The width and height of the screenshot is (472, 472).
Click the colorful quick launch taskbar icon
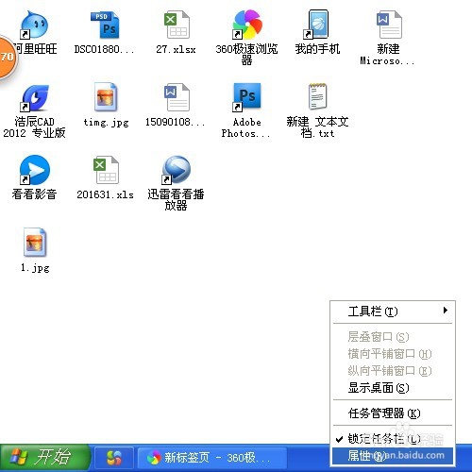114,458
